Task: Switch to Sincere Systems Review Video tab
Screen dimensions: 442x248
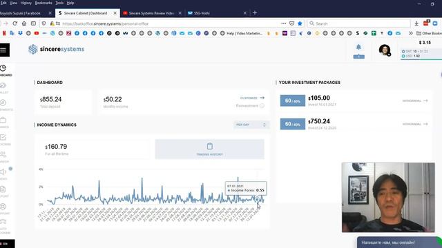Action: coord(152,13)
